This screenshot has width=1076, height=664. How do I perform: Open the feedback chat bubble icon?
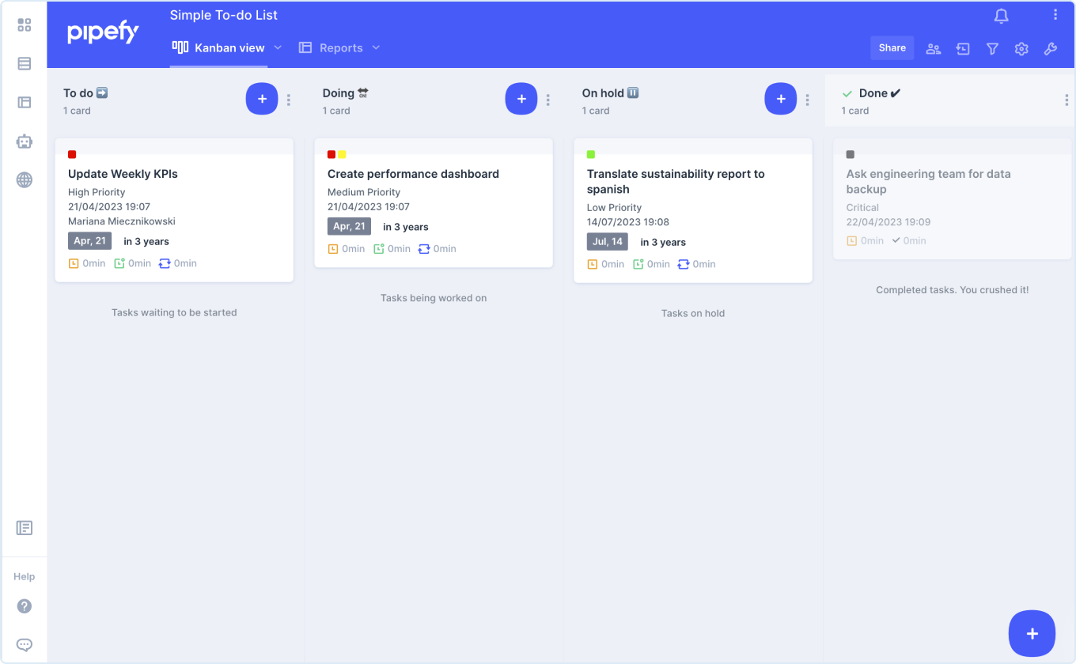pos(25,645)
